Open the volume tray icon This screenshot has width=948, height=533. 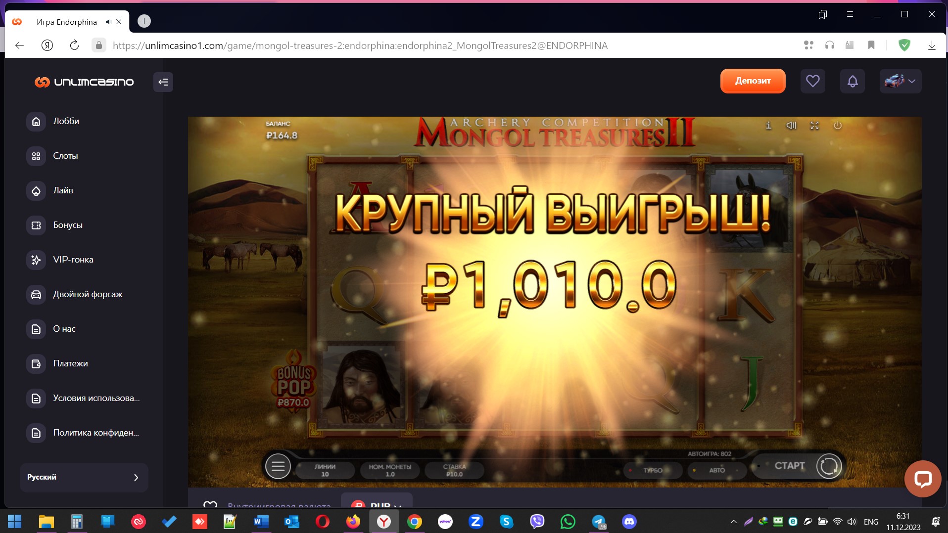point(852,522)
